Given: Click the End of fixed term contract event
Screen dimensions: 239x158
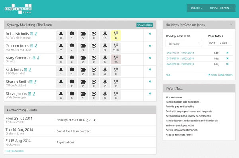Looking at the screenshot, I should [x=73, y=131].
